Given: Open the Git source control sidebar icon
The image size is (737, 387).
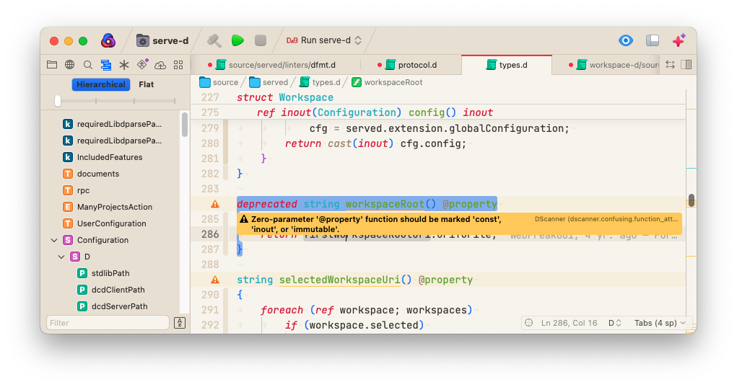Looking at the screenshot, I should click(x=142, y=64).
